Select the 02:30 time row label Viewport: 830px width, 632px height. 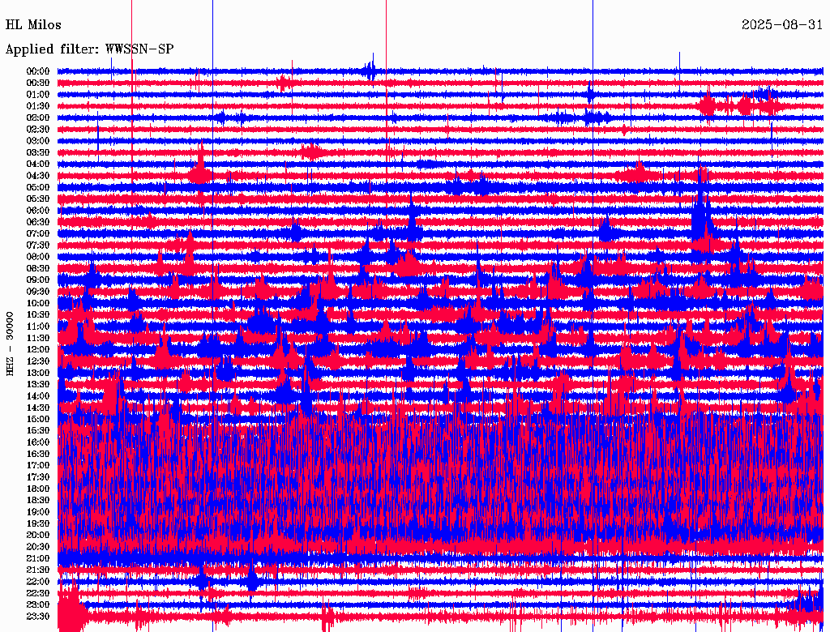coord(38,129)
